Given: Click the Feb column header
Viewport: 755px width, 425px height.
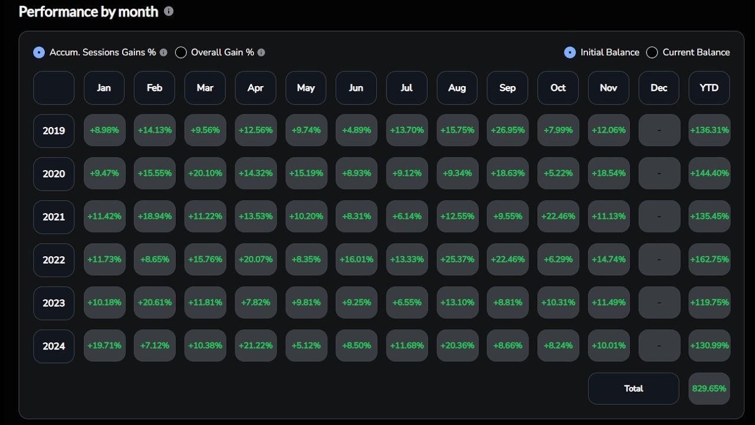Looking at the screenshot, I should [x=155, y=88].
